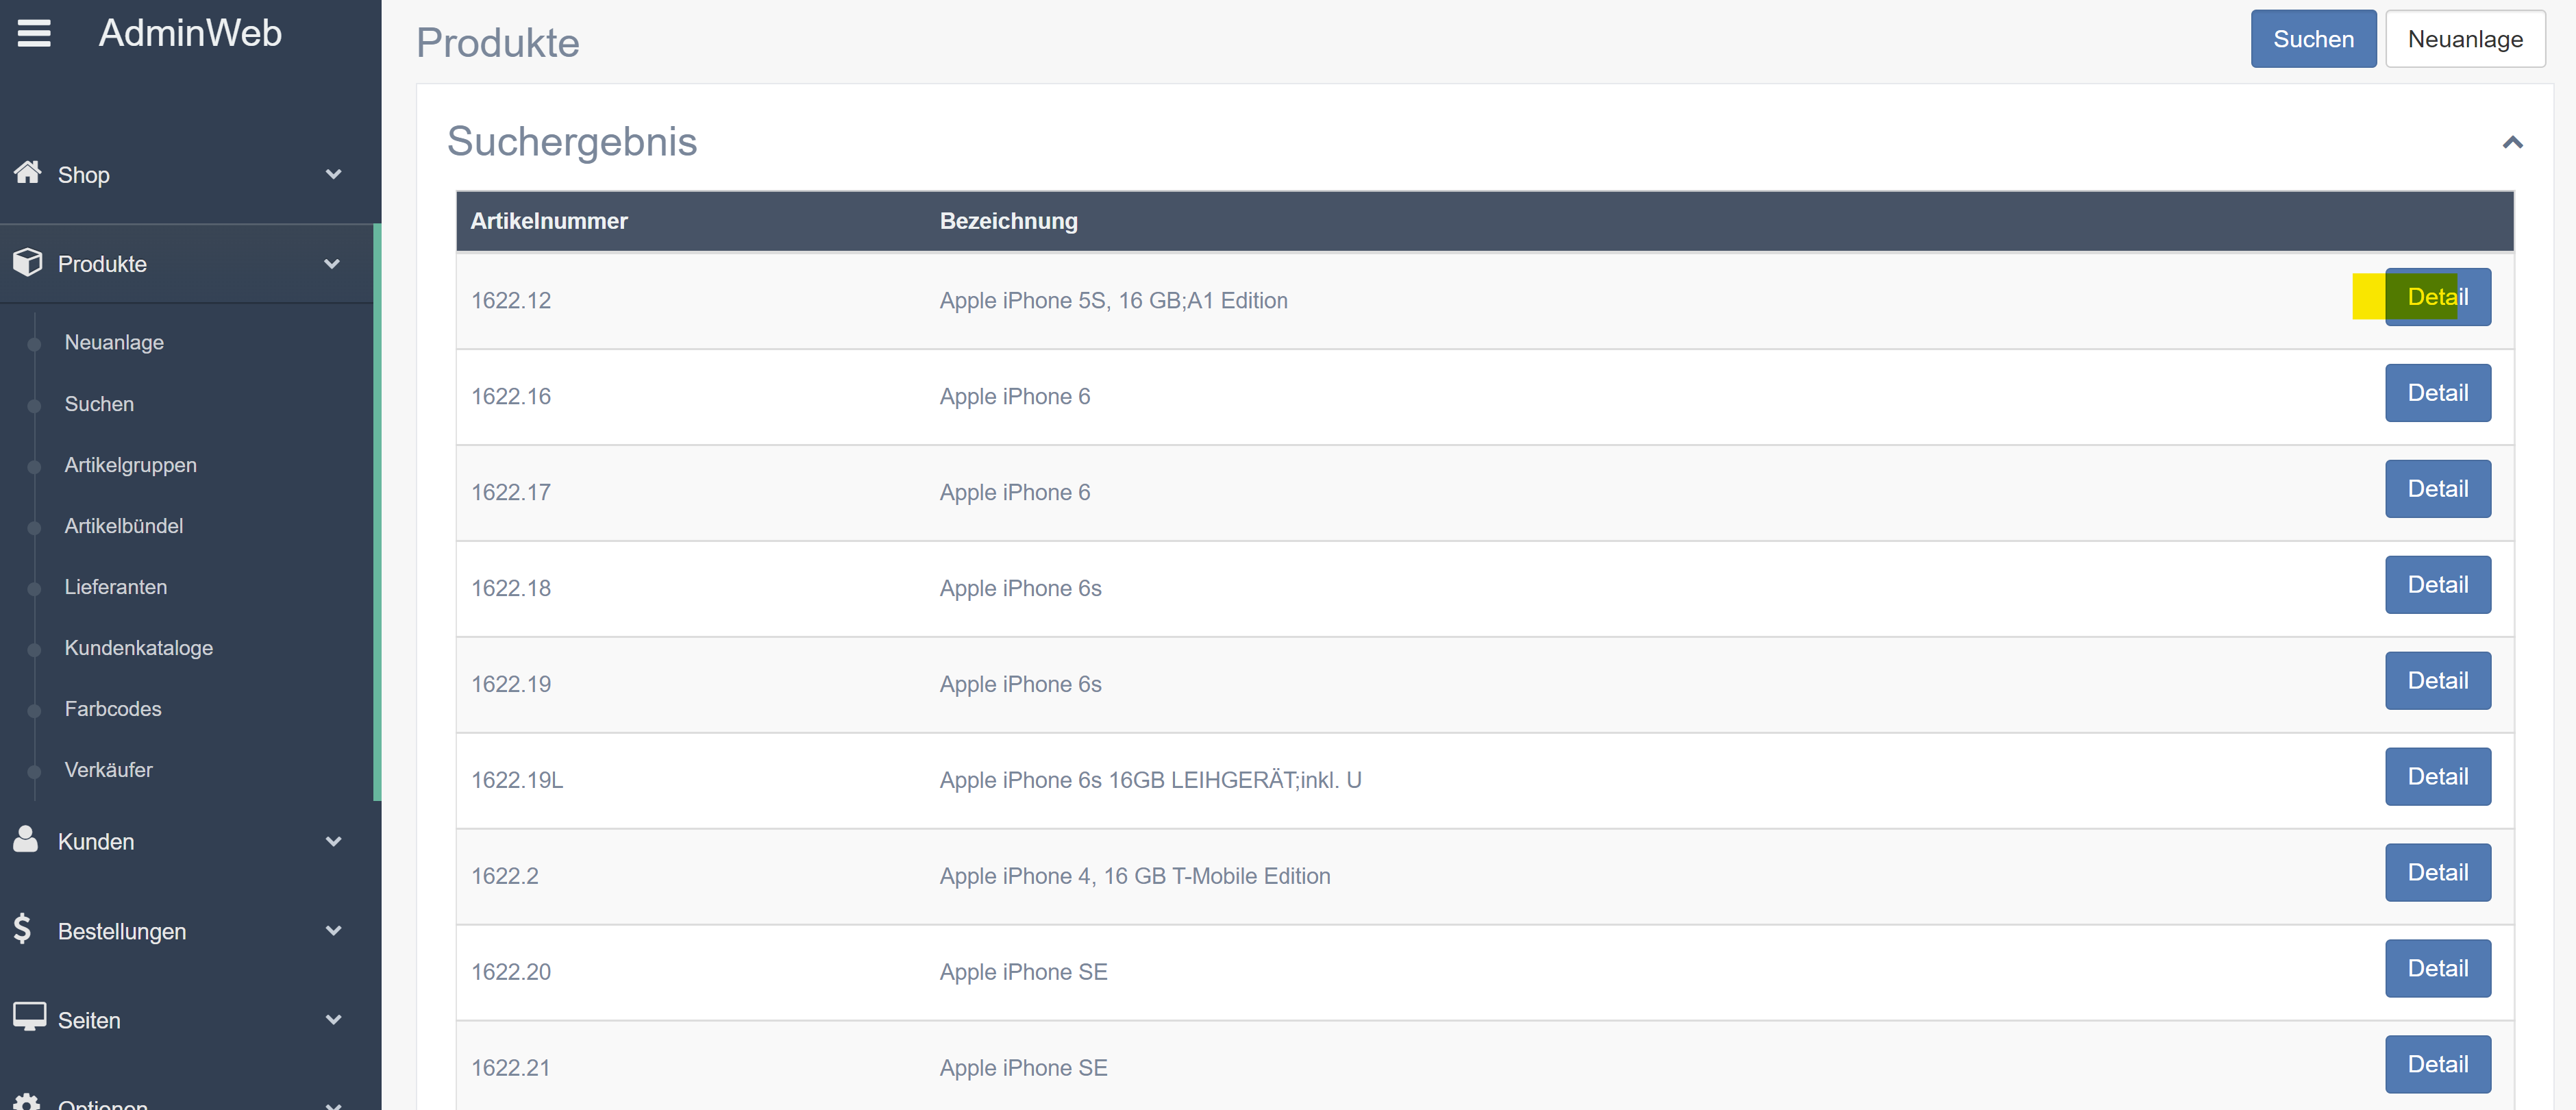This screenshot has height=1110, width=2576.
Task: Collapse the Suchergebnis panel
Action: click(x=2512, y=142)
